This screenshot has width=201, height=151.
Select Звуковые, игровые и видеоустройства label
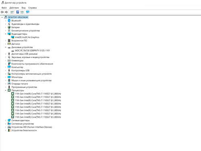[31, 57]
